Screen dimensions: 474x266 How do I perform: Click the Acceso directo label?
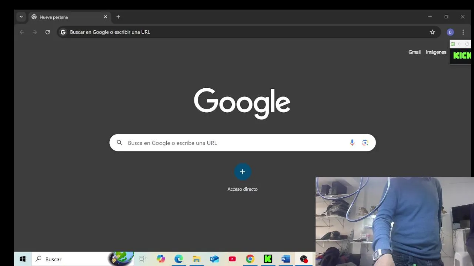click(x=243, y=189)
